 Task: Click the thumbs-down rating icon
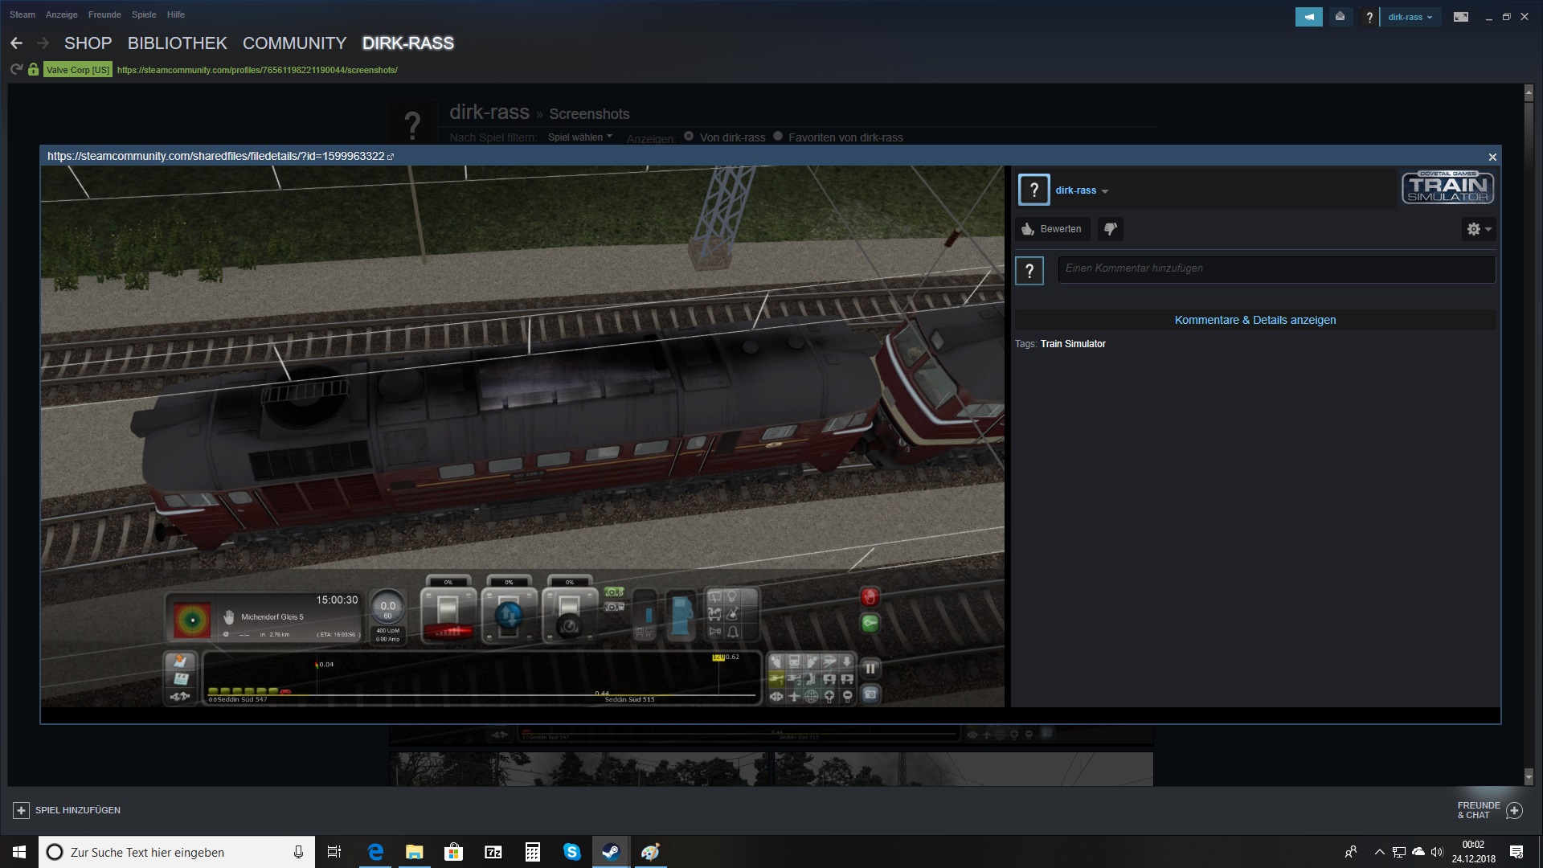point(1110,229)
